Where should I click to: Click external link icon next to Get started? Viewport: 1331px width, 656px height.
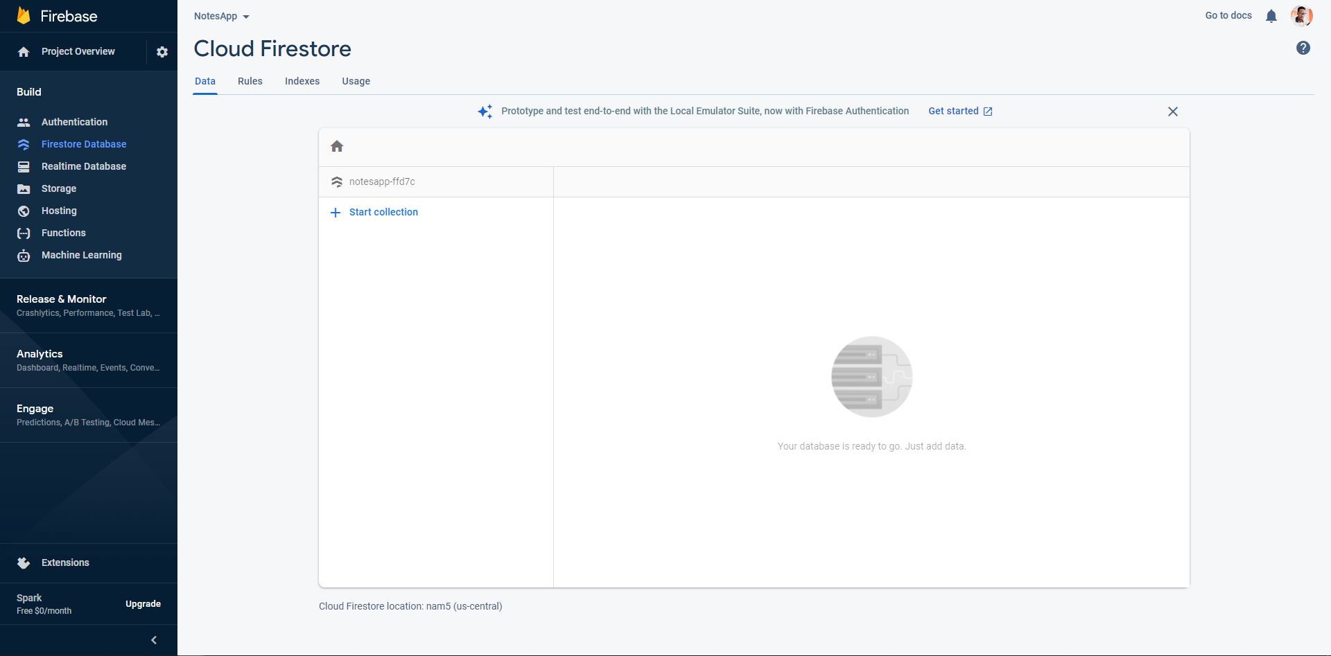988,112
